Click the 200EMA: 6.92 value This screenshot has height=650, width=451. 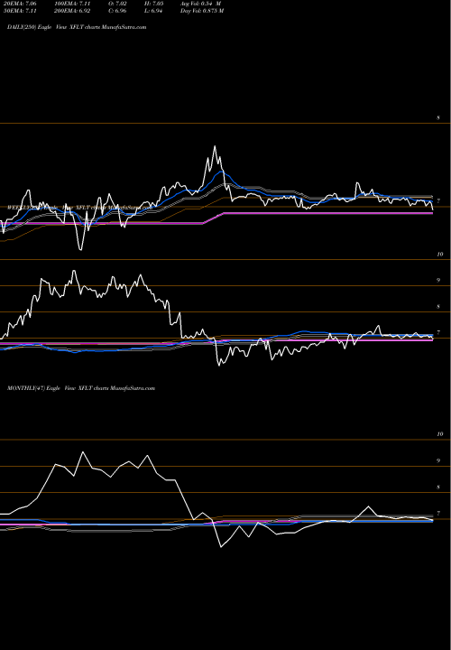(73, 11)
